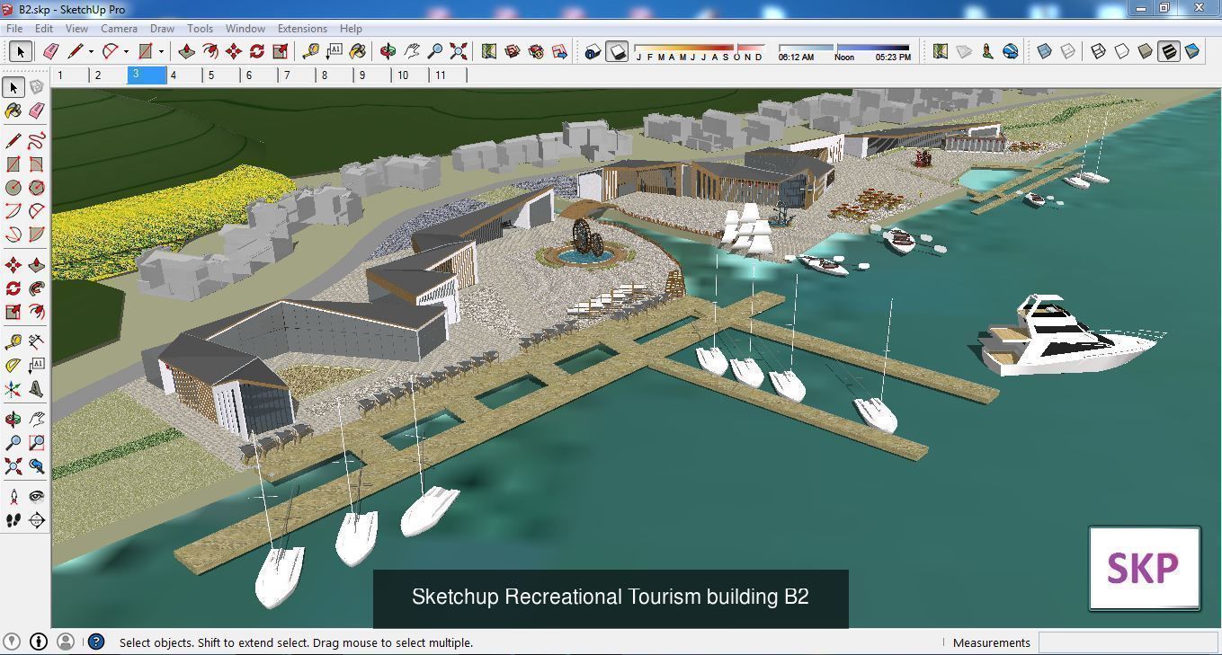Switch to Monochrome face style
This screenshot has height=655, width=1222.
pyautogui.click(x=1191, y=51)
